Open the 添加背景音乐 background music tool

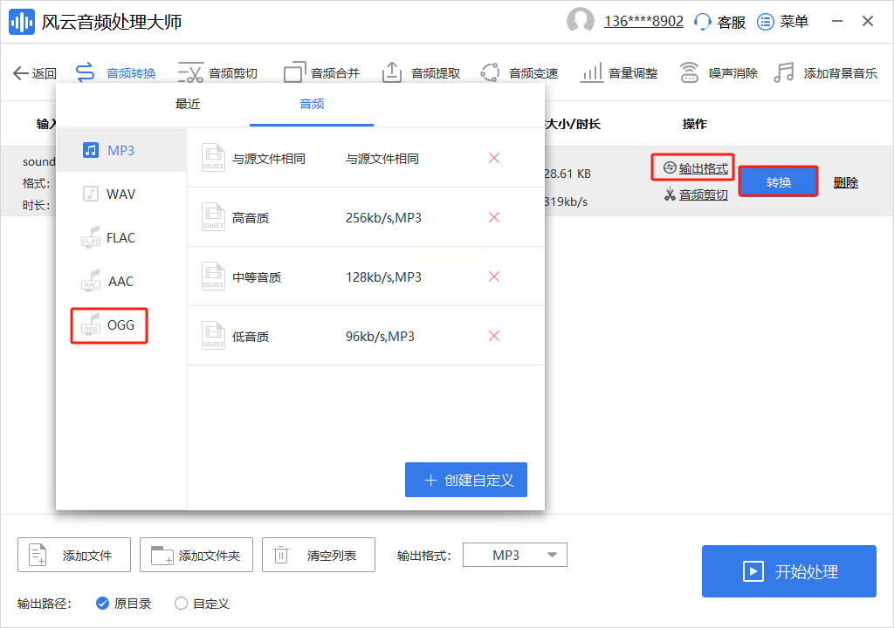point(826,73)
